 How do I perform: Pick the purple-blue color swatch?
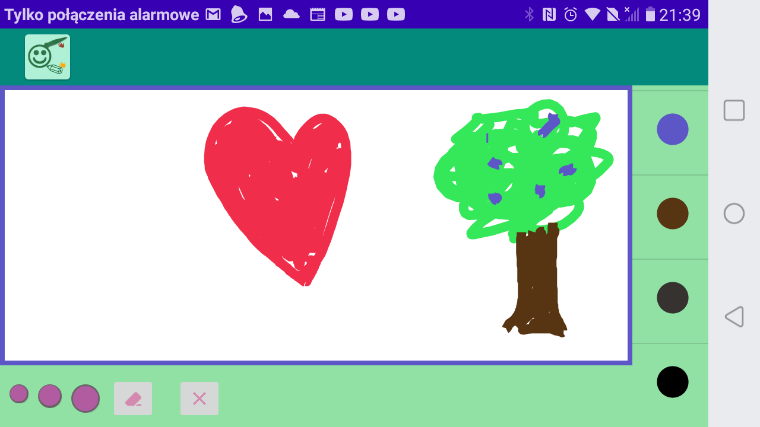(672, 129)
